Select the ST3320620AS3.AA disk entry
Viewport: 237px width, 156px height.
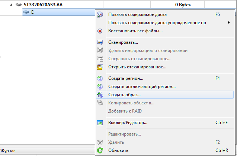(x=43, y=5)
